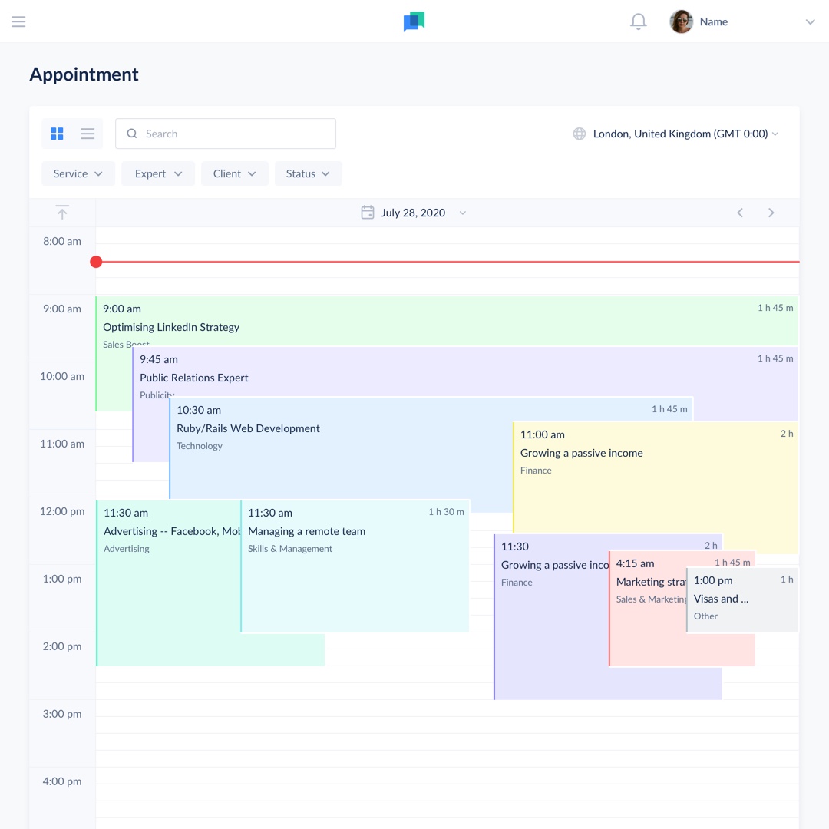Open the Client filter dropdown
Screen dimensions: 829x829
(x=235, y=174)
